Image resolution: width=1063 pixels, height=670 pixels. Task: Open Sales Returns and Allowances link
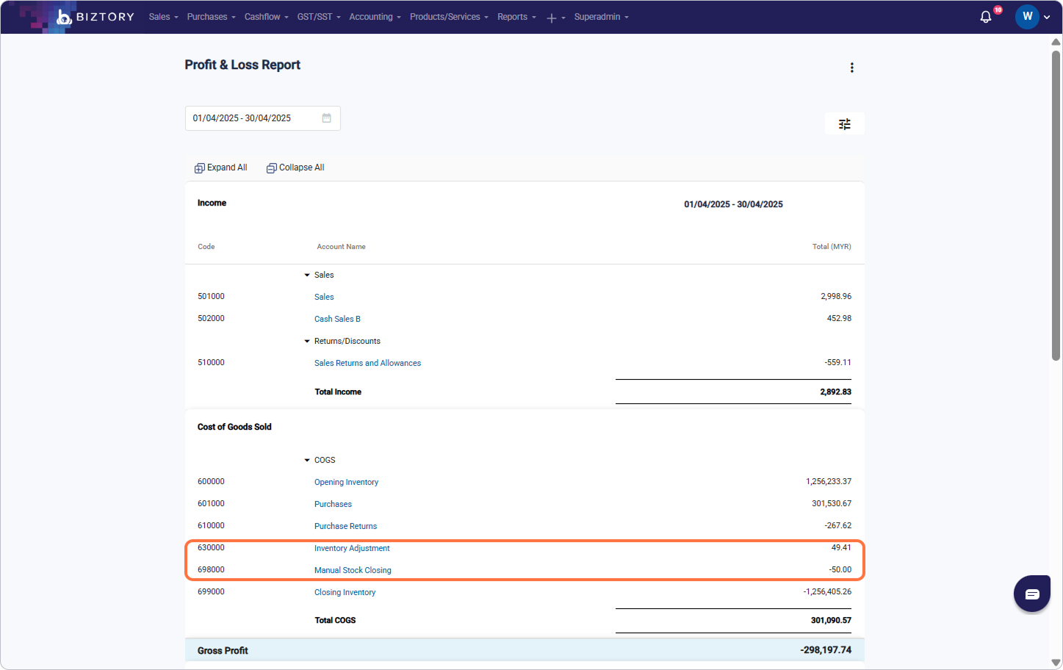click(367, 363)
